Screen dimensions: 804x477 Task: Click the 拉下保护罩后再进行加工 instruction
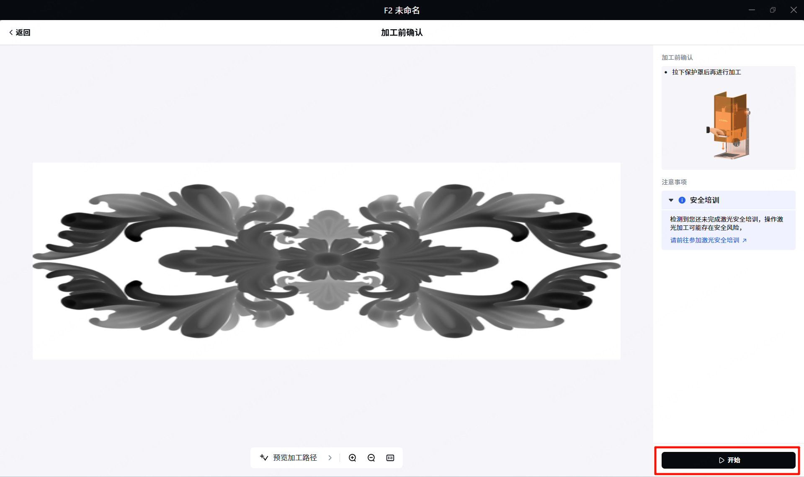click(x=706, y=72)
